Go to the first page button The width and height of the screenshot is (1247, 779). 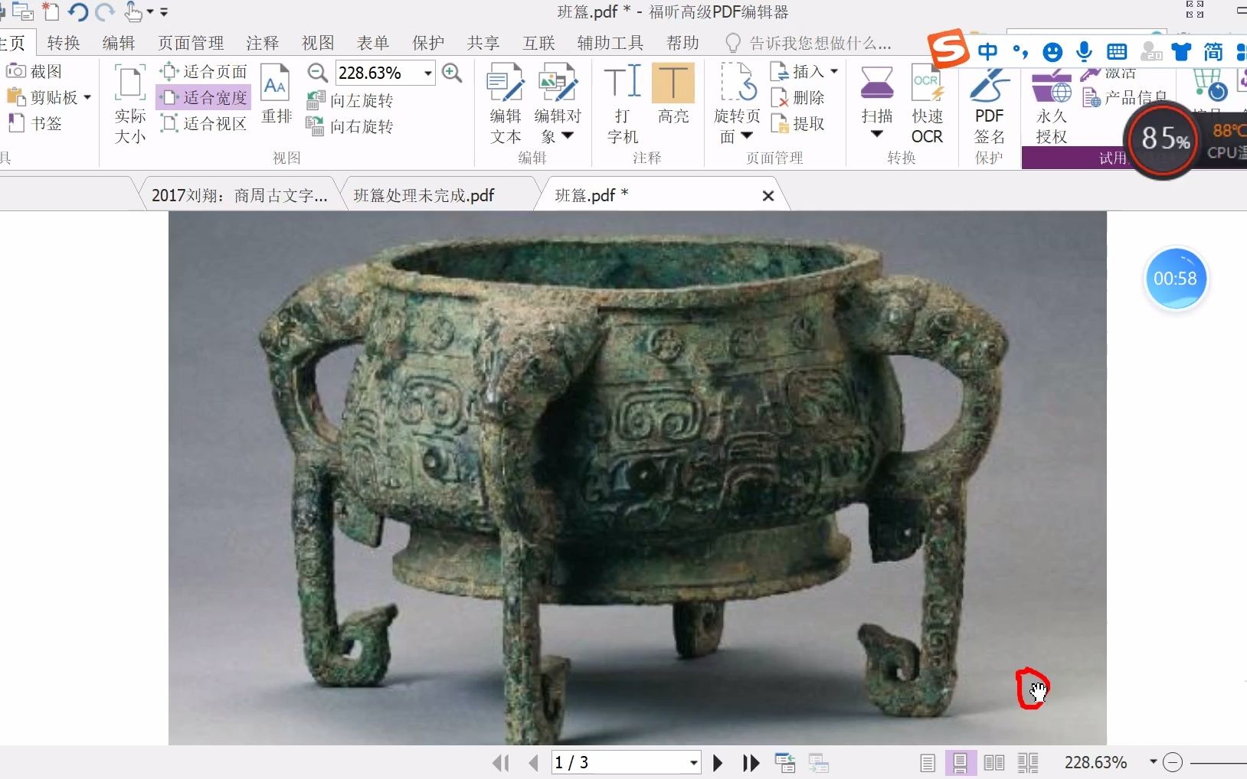pos(501,763)
